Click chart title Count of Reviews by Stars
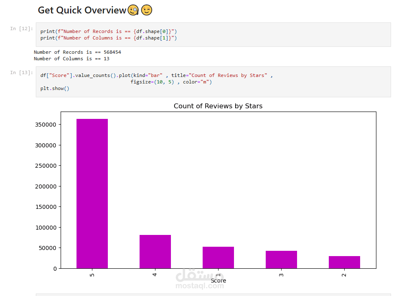 click(218, 106)
